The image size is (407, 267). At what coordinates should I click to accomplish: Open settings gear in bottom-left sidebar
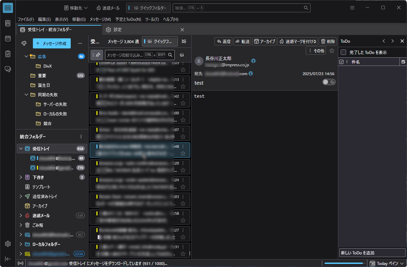coord(8,244)
